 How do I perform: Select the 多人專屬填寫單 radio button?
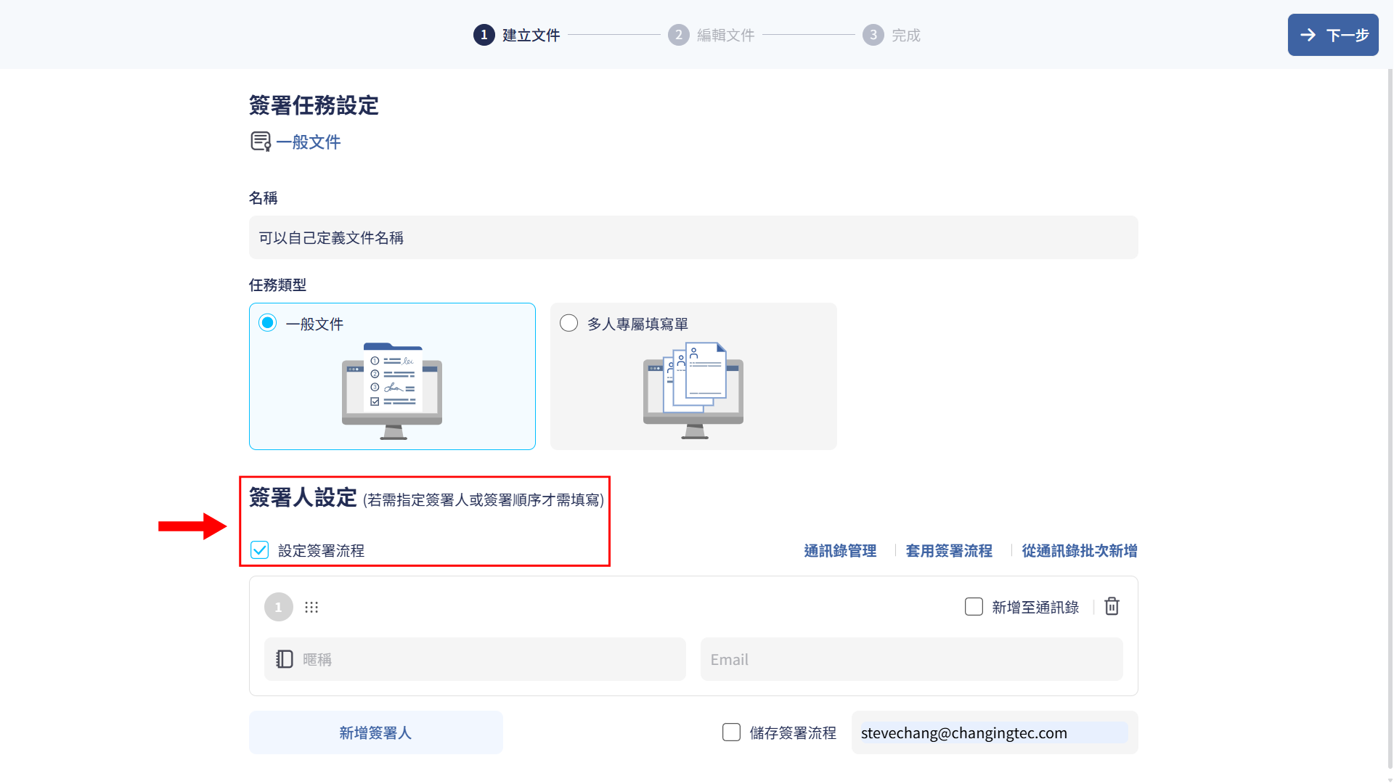pos(569,323)
